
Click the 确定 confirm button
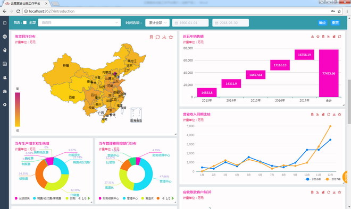[x=322, y=23]
